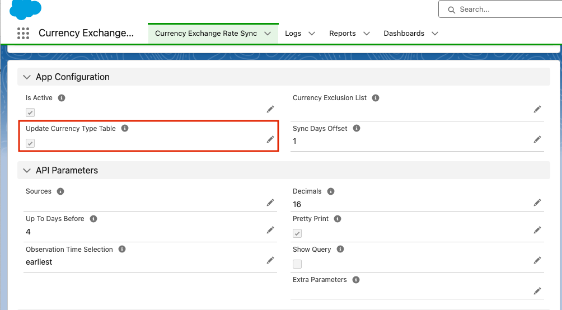Enable the Show Query checkbox
562x310 pixels.
pos(297,264)
